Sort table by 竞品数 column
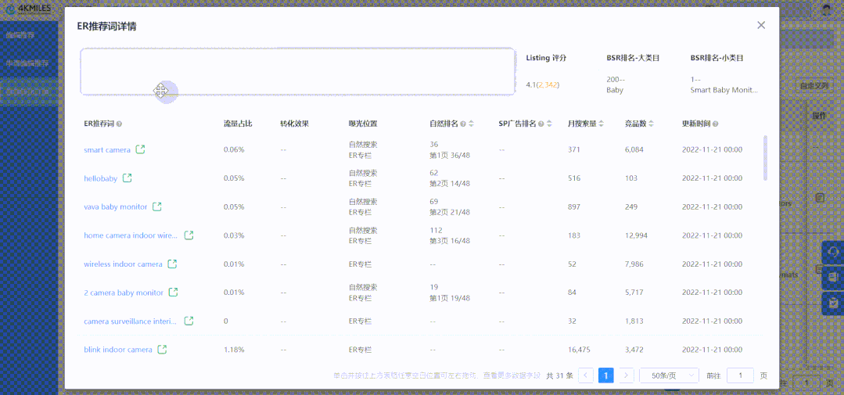Image resolution: width=844 pixels, height=395 pixels. 651,124
